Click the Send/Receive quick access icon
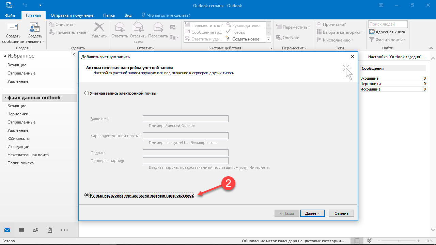The image size is (436, 245). pos(9,5)
